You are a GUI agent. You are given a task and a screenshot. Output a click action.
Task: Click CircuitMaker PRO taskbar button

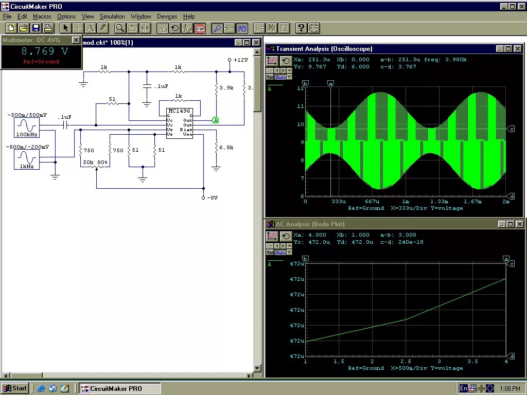(x=119, y=388)
